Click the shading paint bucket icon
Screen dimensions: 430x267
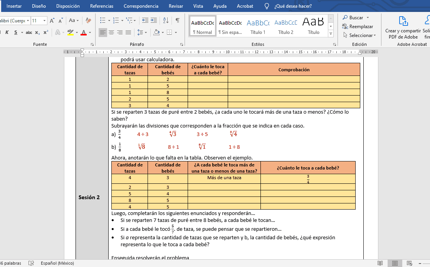(156, 32)
